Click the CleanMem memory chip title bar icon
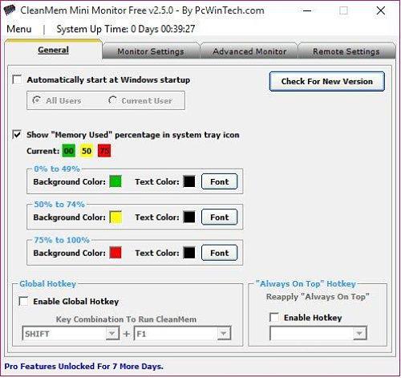Screen dimensions: 401x378 [x=10, y=10]
